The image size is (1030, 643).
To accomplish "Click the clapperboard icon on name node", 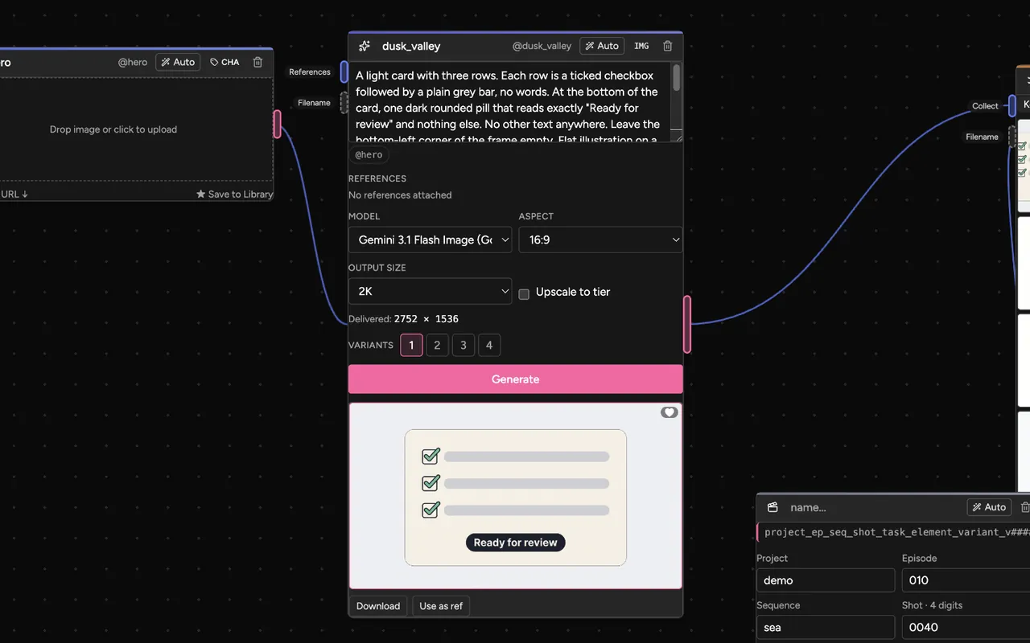I will point(772,507).
